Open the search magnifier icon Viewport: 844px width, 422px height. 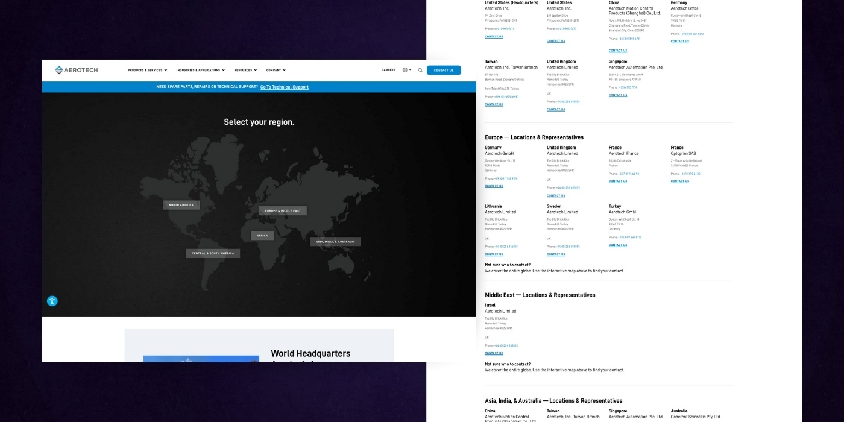(420, 70)
